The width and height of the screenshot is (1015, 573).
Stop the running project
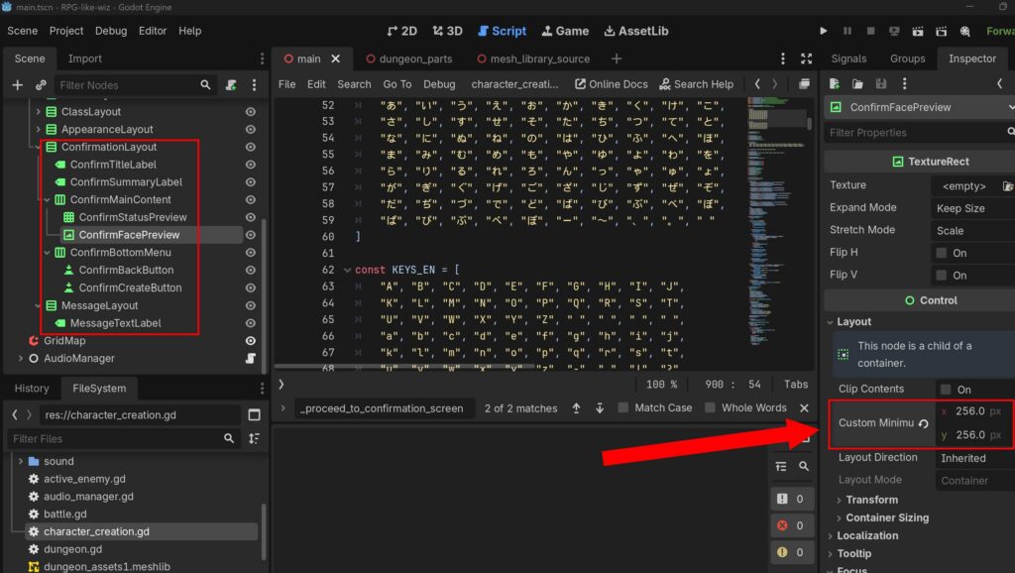point(870,31)
